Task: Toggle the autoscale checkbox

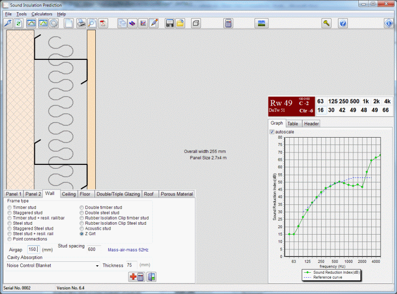Action: pyautogui.click(x=272, y=132)
